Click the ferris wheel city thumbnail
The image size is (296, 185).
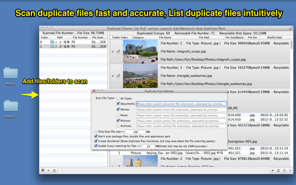pyautogui.click(x=140, y=51)
